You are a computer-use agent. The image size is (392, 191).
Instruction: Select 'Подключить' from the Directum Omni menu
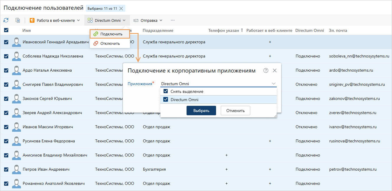click(111, 34)
